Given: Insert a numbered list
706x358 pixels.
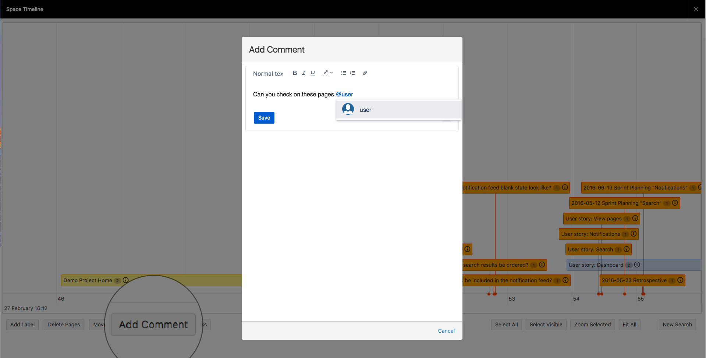Looking at the screenshot, I should click(x=352, y=73).
